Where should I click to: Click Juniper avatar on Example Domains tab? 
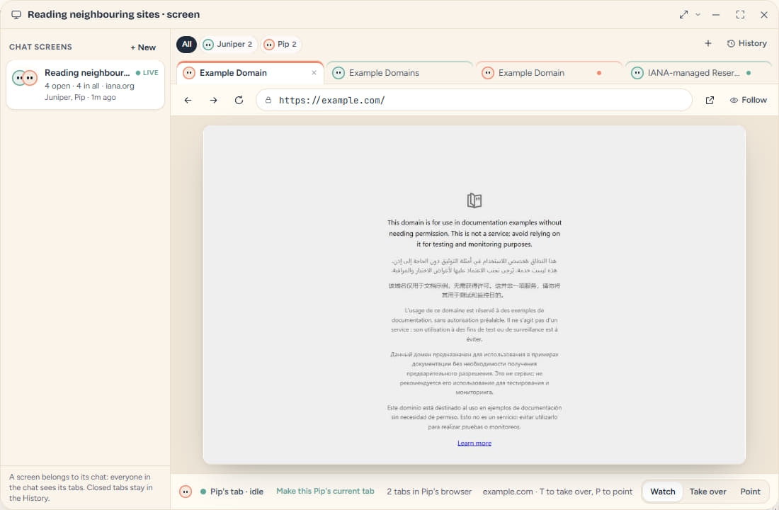pyautogui.click(x=339, y=73)
